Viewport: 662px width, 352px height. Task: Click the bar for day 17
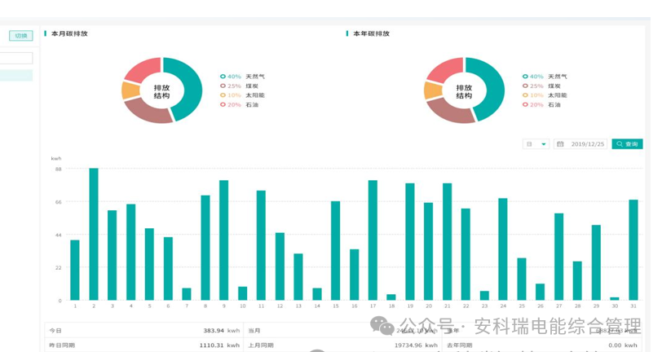[x=373, y=240]
